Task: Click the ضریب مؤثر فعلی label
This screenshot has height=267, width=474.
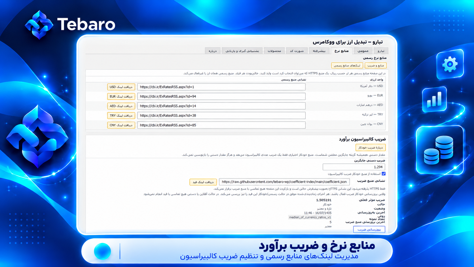Action: (x=372, y=200)
